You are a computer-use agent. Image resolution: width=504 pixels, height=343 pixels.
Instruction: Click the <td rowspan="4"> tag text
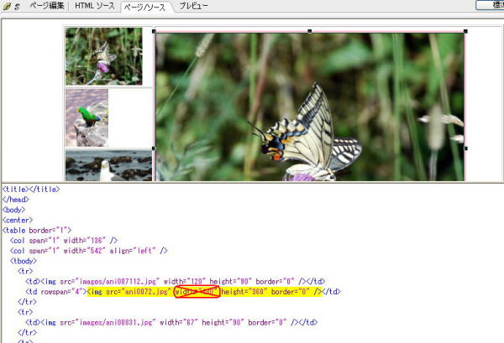coord(56,292)
